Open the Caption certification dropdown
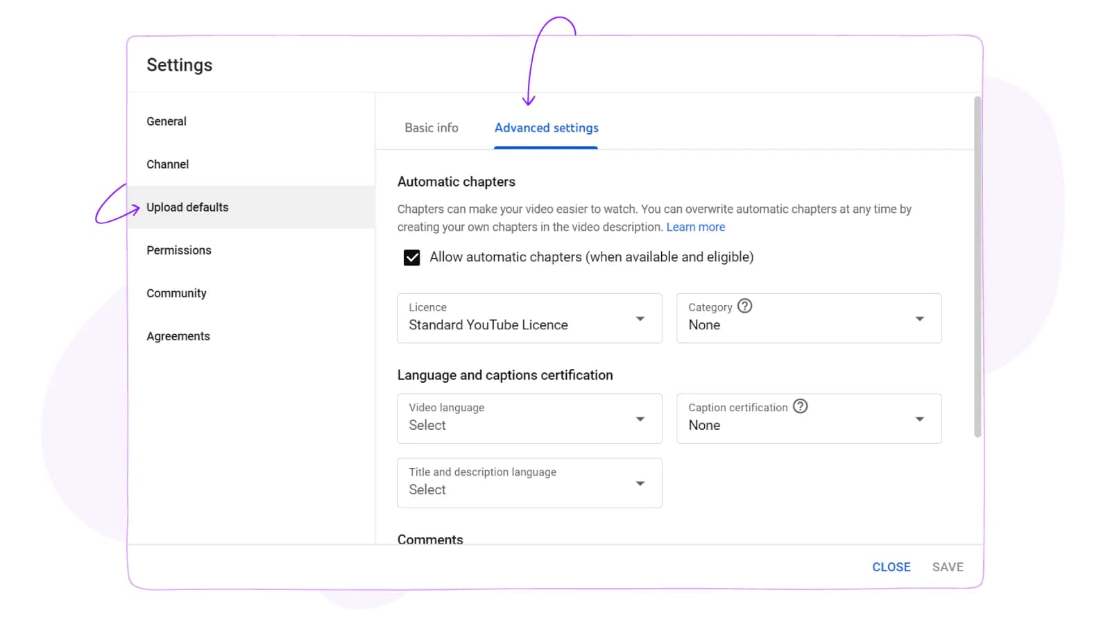Image resolution: width=1110 pixels, height=624 pixels. tap(809, 419)
